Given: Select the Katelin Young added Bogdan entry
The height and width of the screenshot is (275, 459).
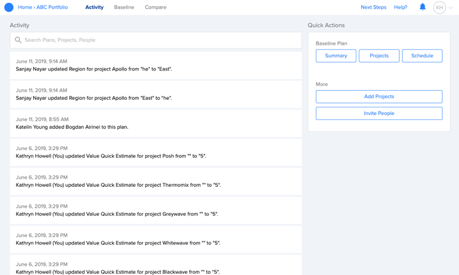Looking at the screenshot, I should 155,123.
